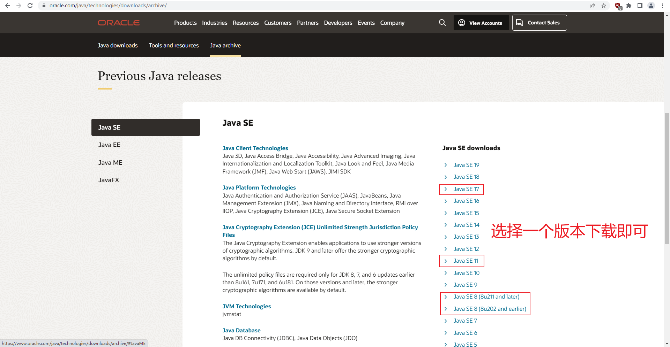Expand Java SE 8 (8u211 and later) chevron
The width and height of the screenshot is (670, 347).
pos(446,297)
